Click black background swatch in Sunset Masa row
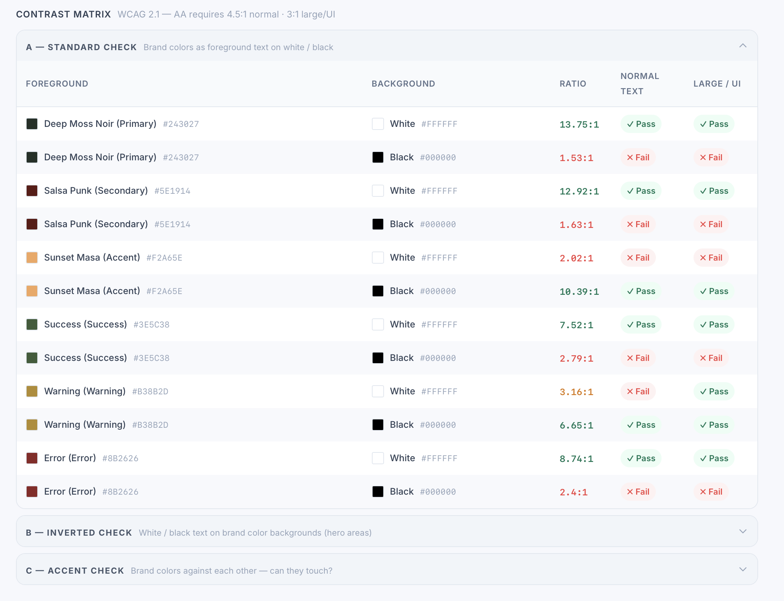This screenshot has height=601, width=784. (x=378, y=291)
